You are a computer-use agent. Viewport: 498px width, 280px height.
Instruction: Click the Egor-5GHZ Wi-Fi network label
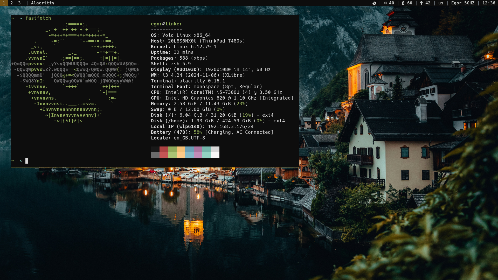pyautogui.click(x=463, y=3)
